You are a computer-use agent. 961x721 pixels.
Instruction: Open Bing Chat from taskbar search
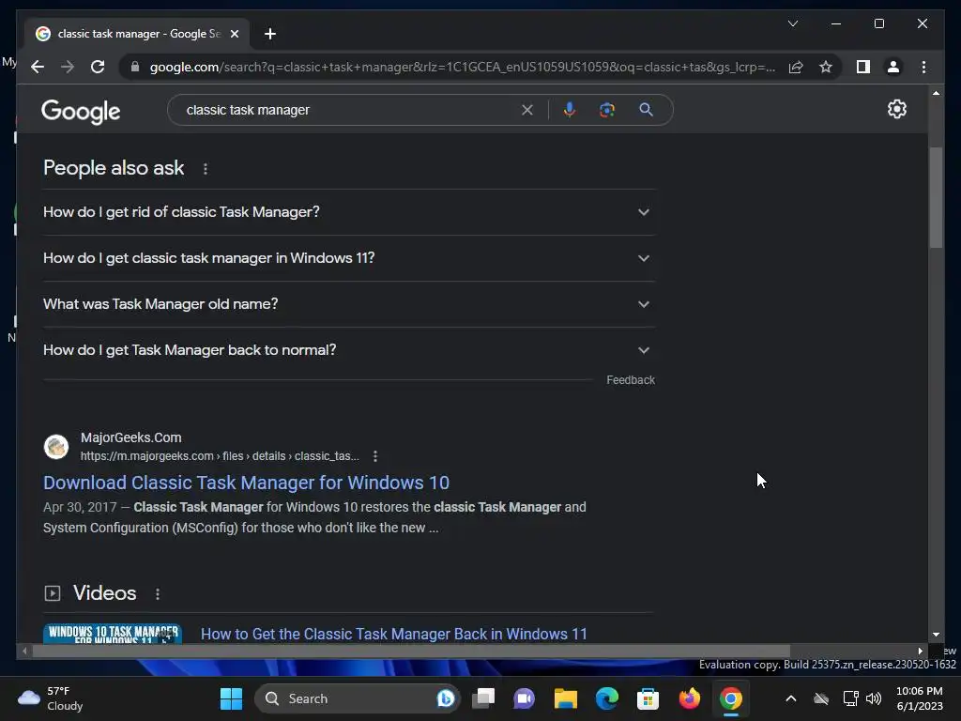[446, 698]
